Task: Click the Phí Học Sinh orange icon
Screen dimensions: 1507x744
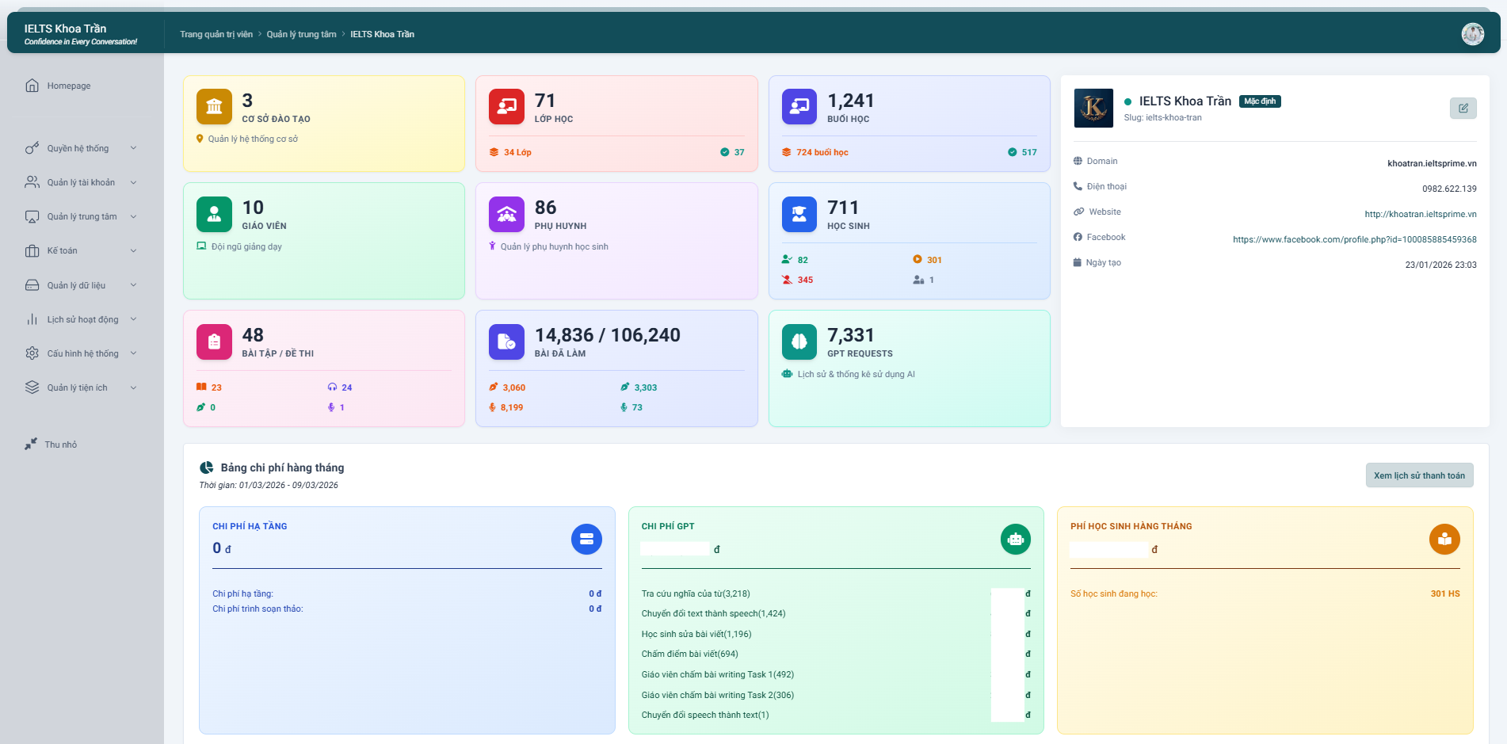Action: pos(1444,539)
